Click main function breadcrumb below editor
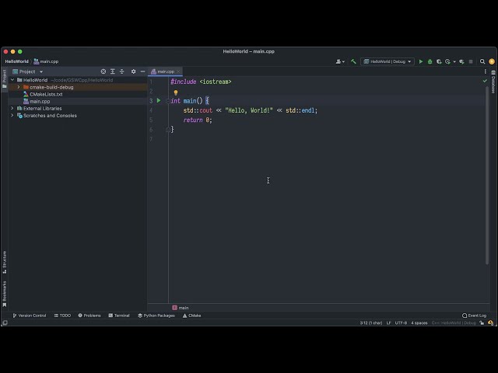Image resolution: width=498 pixels, height=373 pixels. pyautogui.click(x=181, y=308)
